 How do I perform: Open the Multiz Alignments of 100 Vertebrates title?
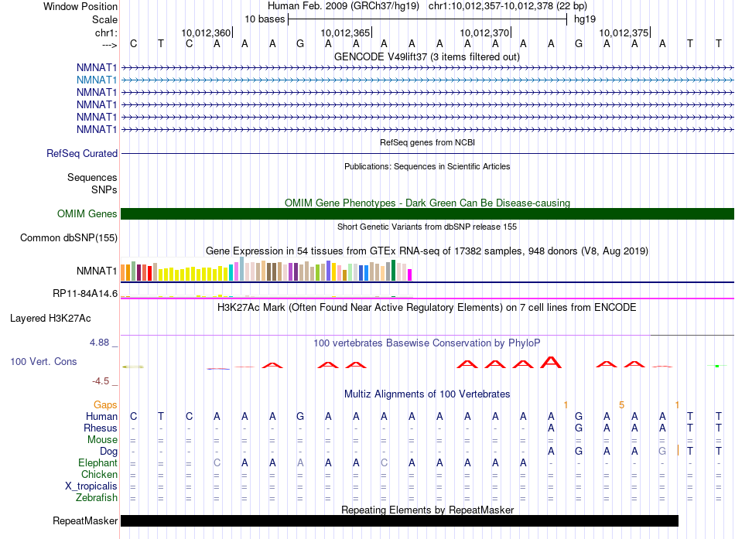coord(427,394)
